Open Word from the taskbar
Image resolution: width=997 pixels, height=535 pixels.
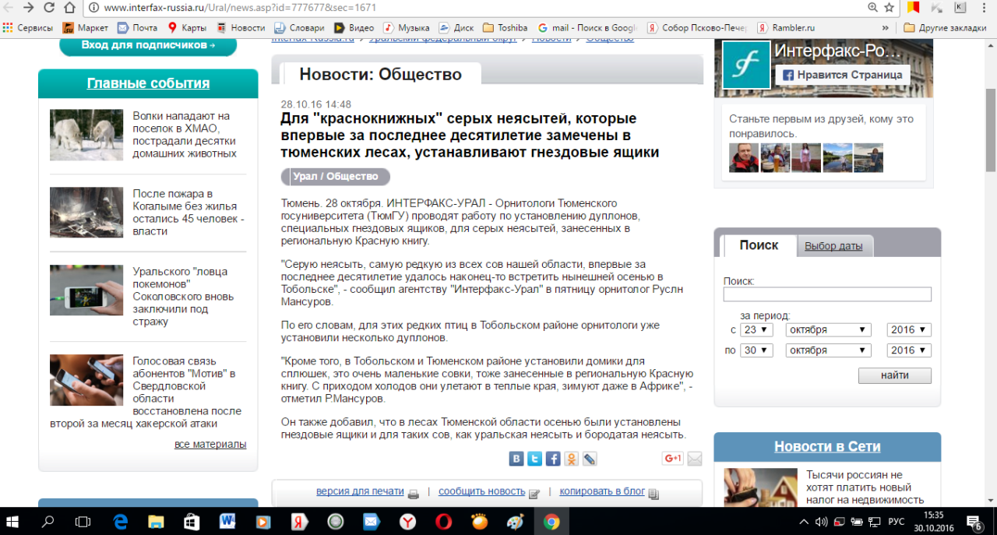coord(227,521)
